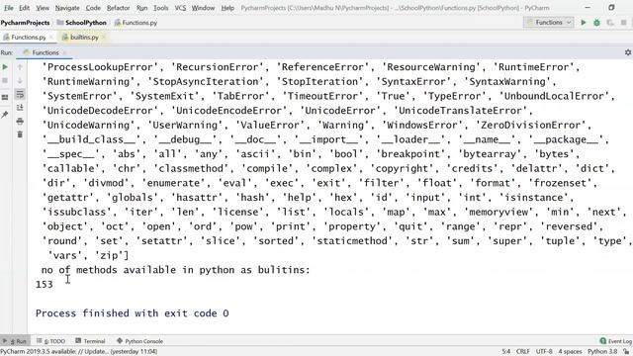Viewport: 633px width, 356px height.
Task: Click SchoolPython folder breadcrumb
Action: click(81, 23)
